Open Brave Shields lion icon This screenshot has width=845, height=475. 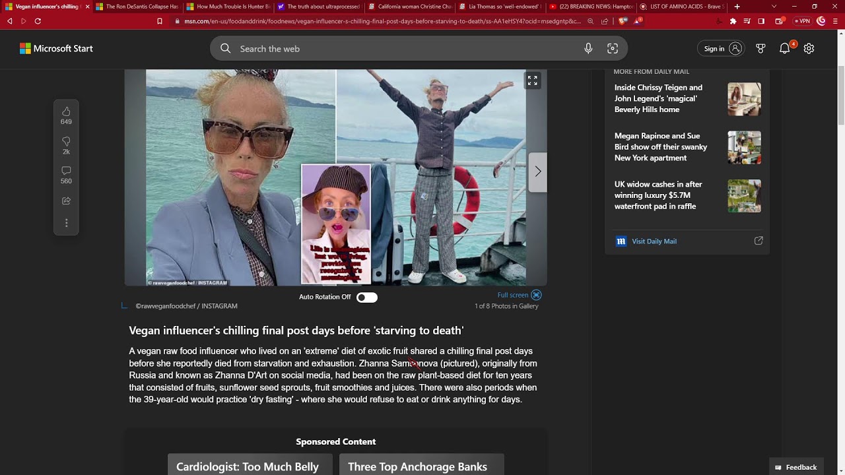[623, 21]
